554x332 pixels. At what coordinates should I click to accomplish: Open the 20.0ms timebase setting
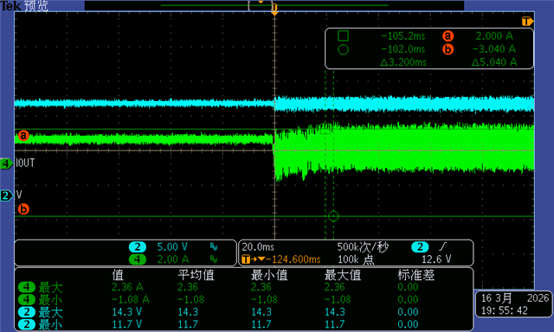pos(258,247)
